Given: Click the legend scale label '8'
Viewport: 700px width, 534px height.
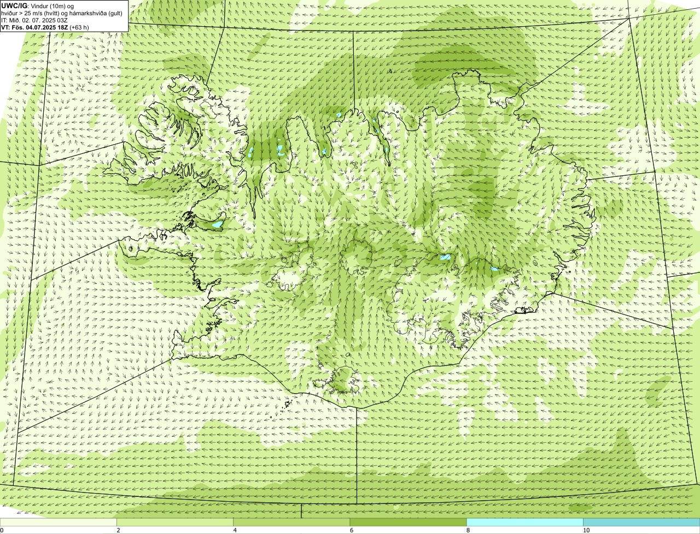Looking at the screenshot, I should (x=468, y=530).
